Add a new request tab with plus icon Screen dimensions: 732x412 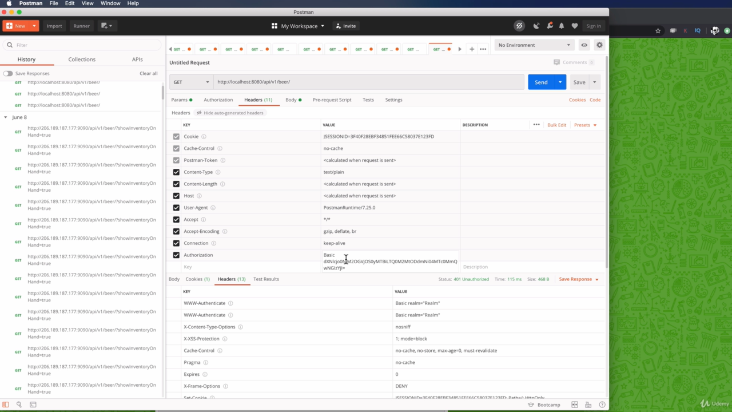point(472,49)
